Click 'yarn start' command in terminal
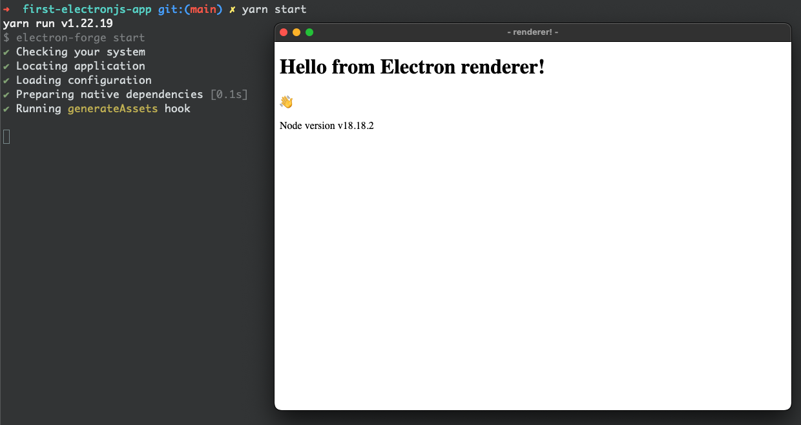Viewport: 801px width, 425px height. [x=274, y=9]
